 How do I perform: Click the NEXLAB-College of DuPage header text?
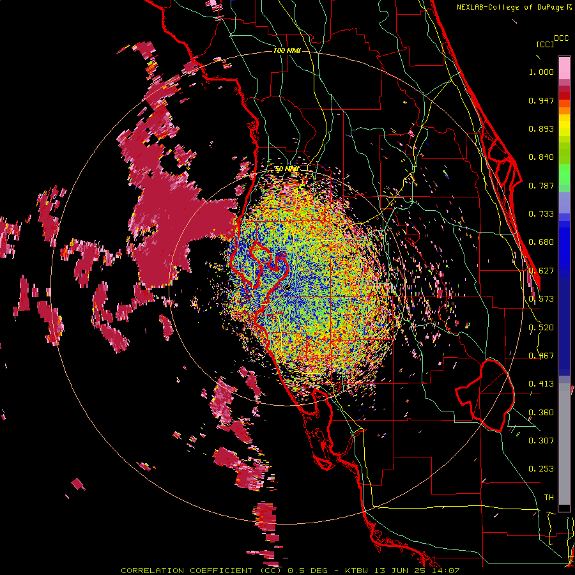[510, 7]
